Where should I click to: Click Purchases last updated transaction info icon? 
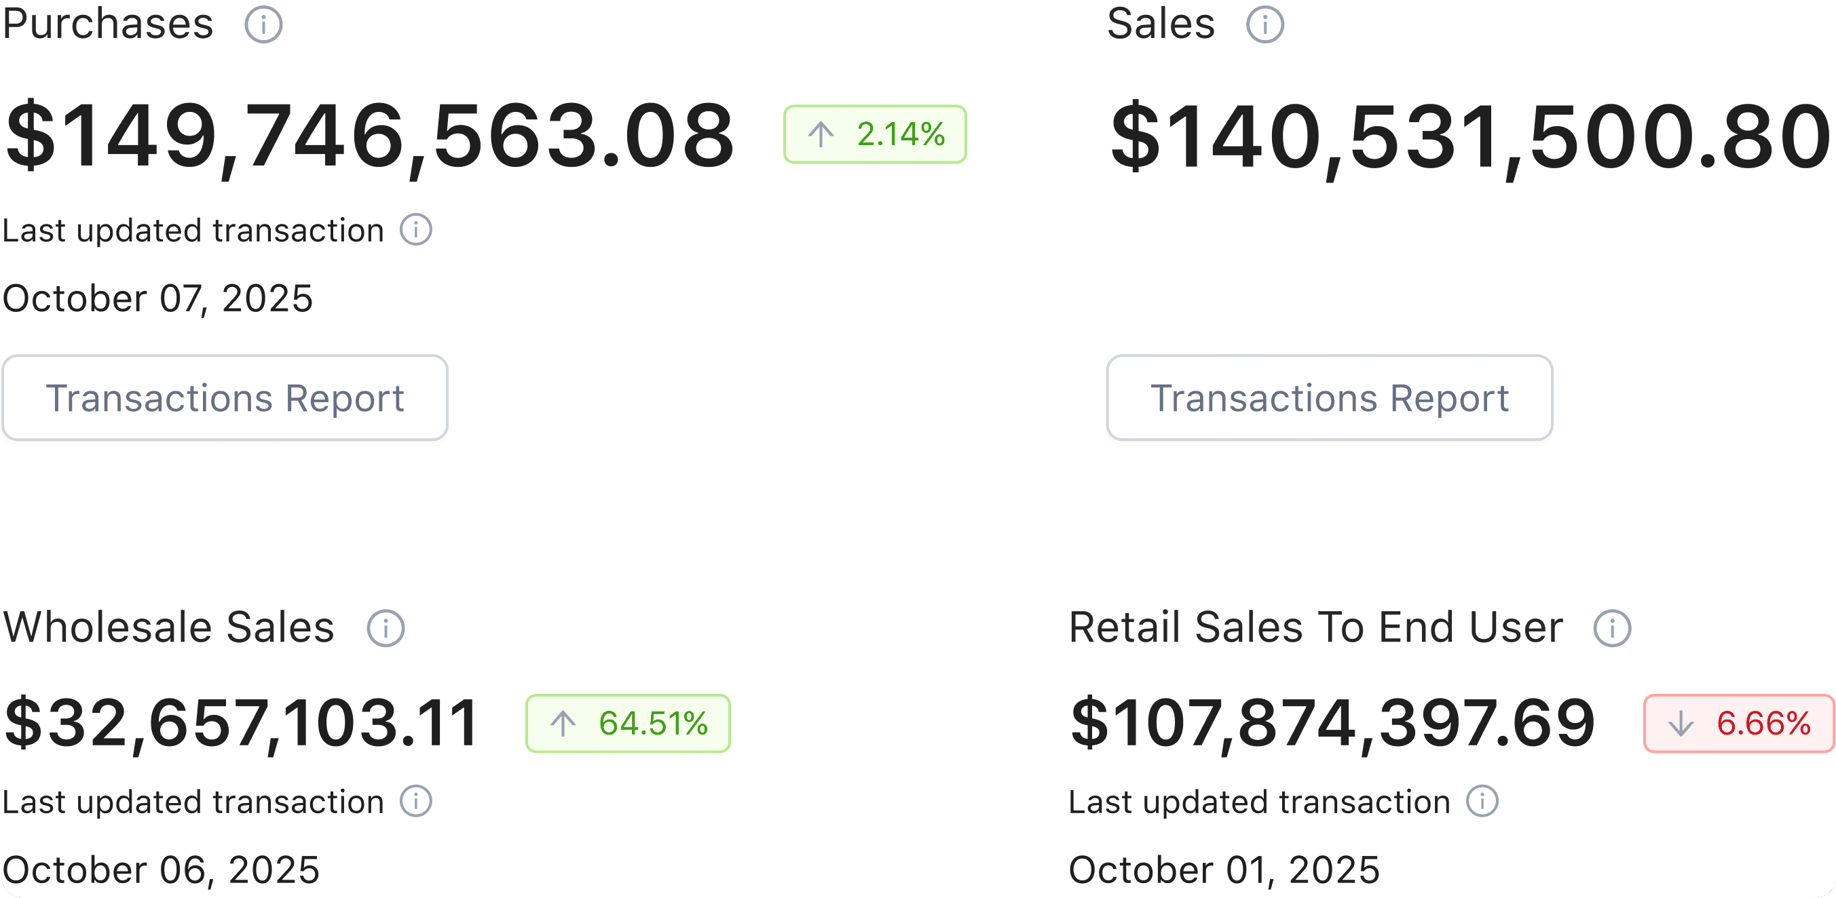[415, 230]
